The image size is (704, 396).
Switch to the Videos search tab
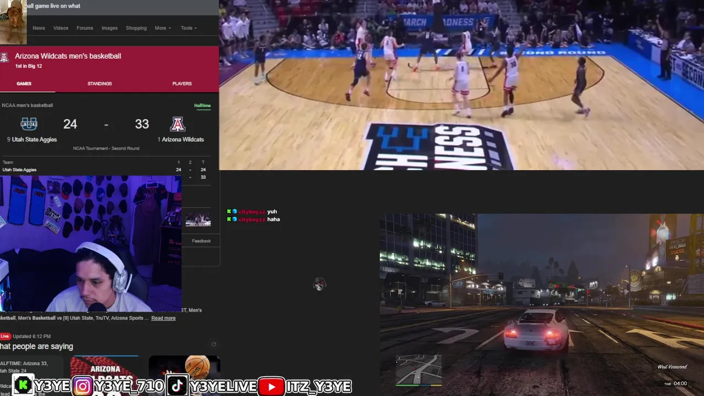[61, 28]
